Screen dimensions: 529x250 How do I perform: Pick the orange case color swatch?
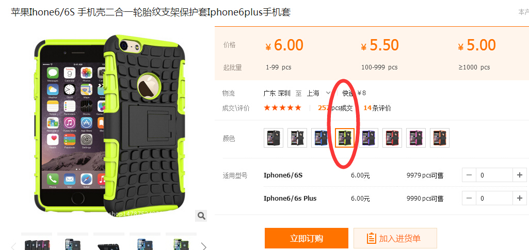click(x=440, y=138)
